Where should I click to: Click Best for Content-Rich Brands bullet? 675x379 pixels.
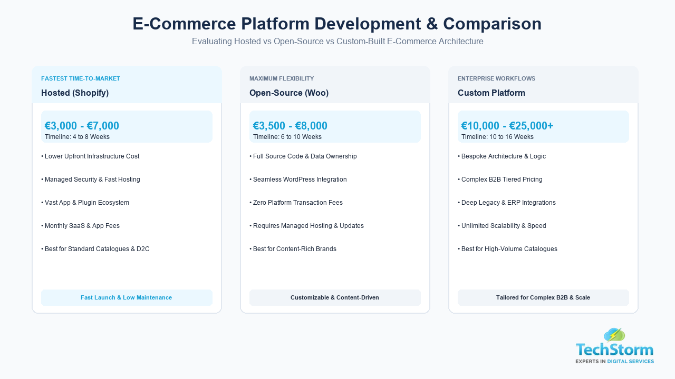point(293,249)
